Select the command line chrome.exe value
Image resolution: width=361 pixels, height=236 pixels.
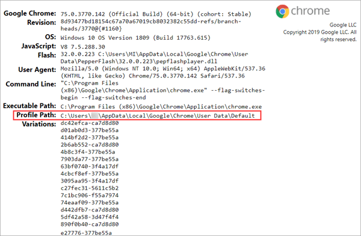point(163,90)
